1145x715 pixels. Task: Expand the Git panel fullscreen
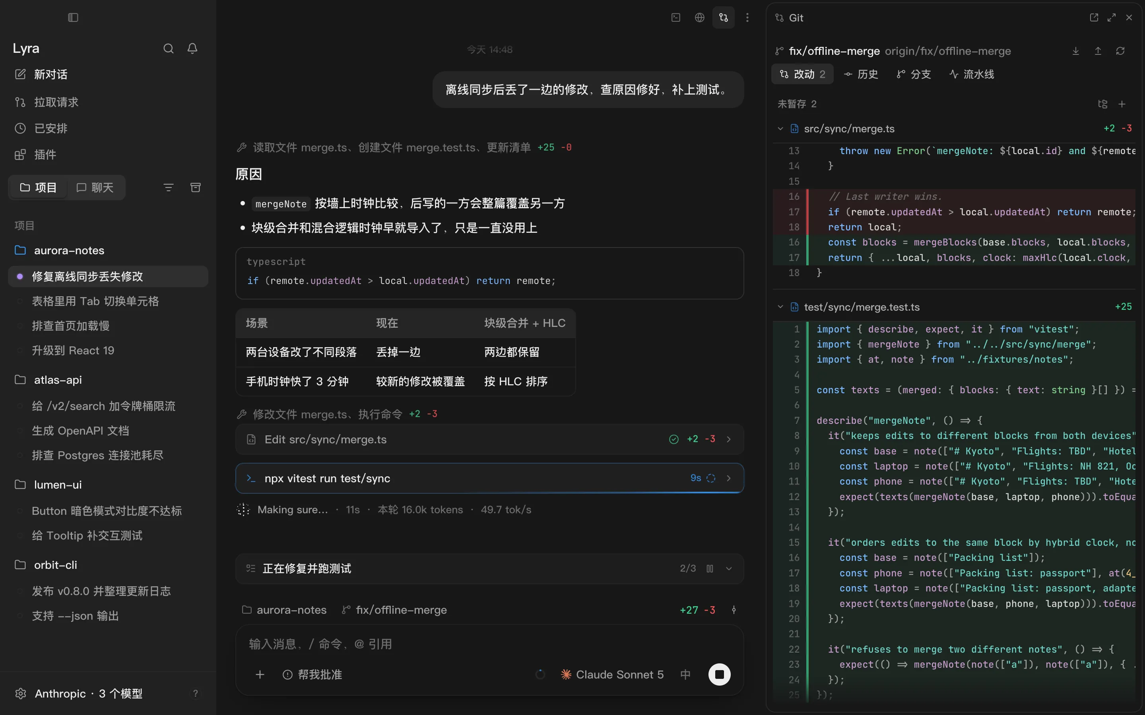click(x=1112, y=17)
